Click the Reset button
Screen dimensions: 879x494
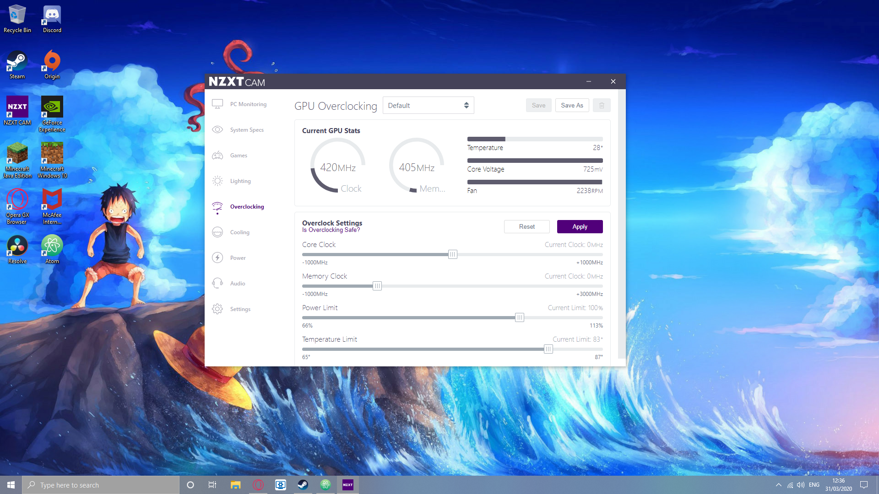(526, 227)
